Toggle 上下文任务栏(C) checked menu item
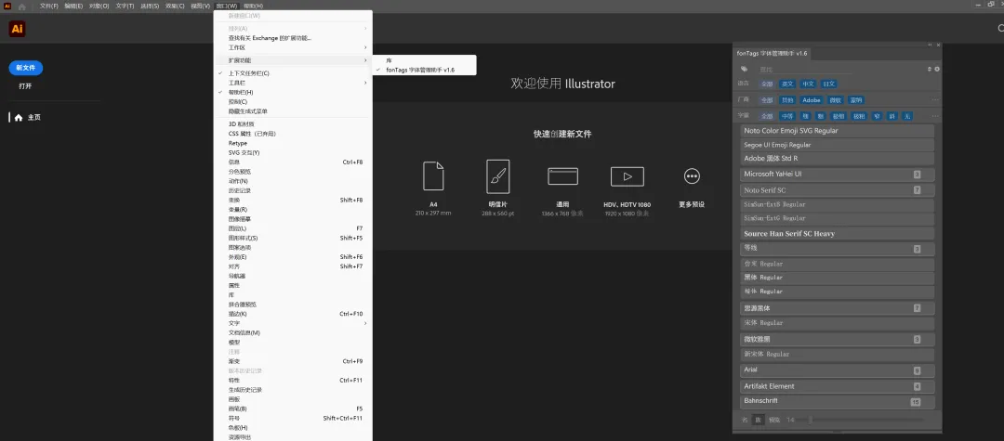This screenshot has width=1004, height=441. coord(293,73)
